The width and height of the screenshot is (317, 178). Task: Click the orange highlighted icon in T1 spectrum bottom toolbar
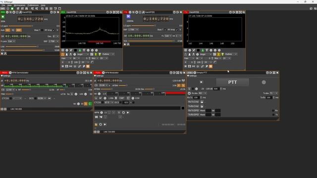tap(211, 66)
